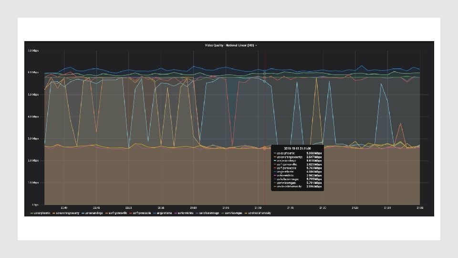The image size is (458, 258).
Task: Click the 7.0 Mbps y-axis label
Action: pos(33,51)
